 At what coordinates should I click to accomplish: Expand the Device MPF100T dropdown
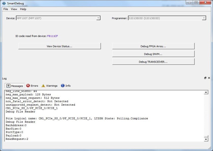[98, 18]
